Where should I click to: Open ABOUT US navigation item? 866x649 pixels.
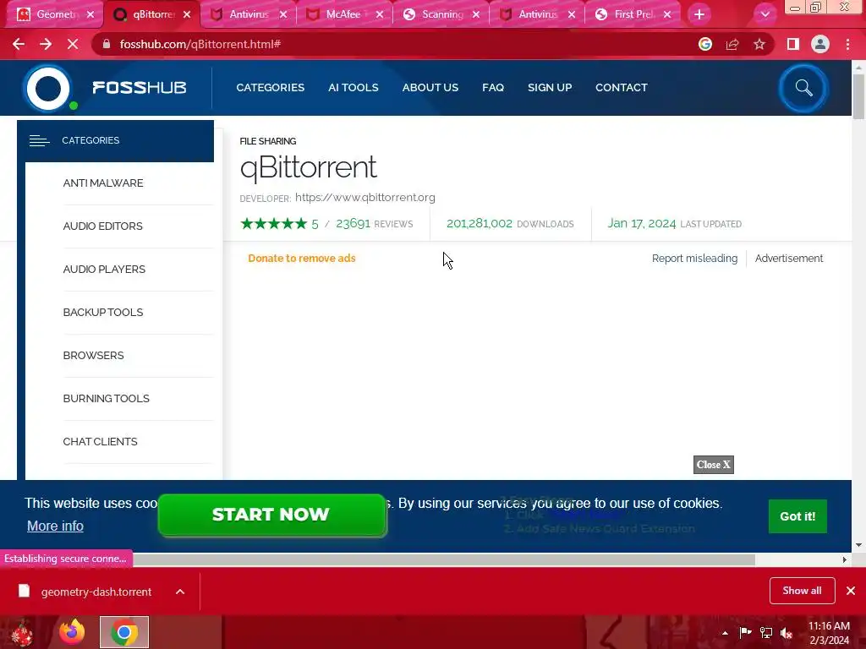[430, 88]
